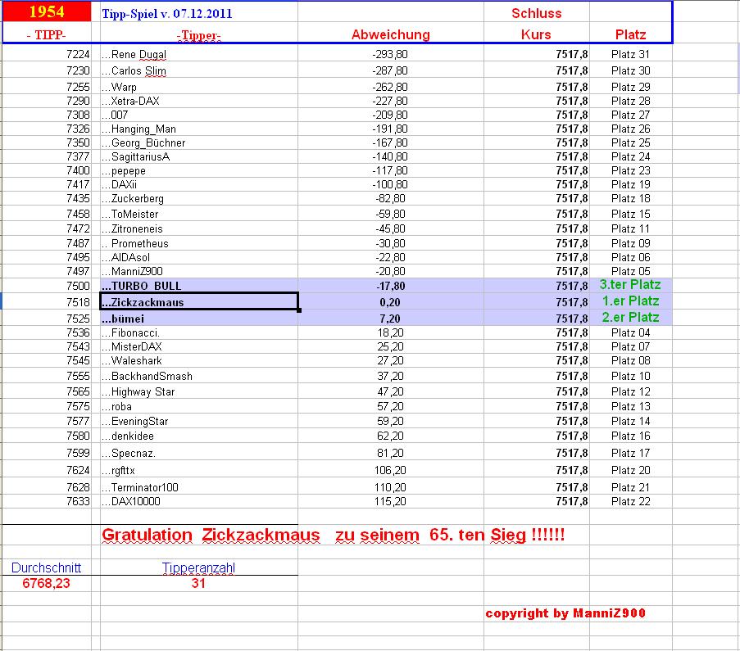Click the fill handle of the selected cell
The image size is (740, 651).
299,310
